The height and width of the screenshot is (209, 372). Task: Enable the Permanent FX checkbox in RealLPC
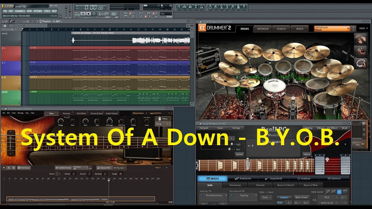[231, 195]
